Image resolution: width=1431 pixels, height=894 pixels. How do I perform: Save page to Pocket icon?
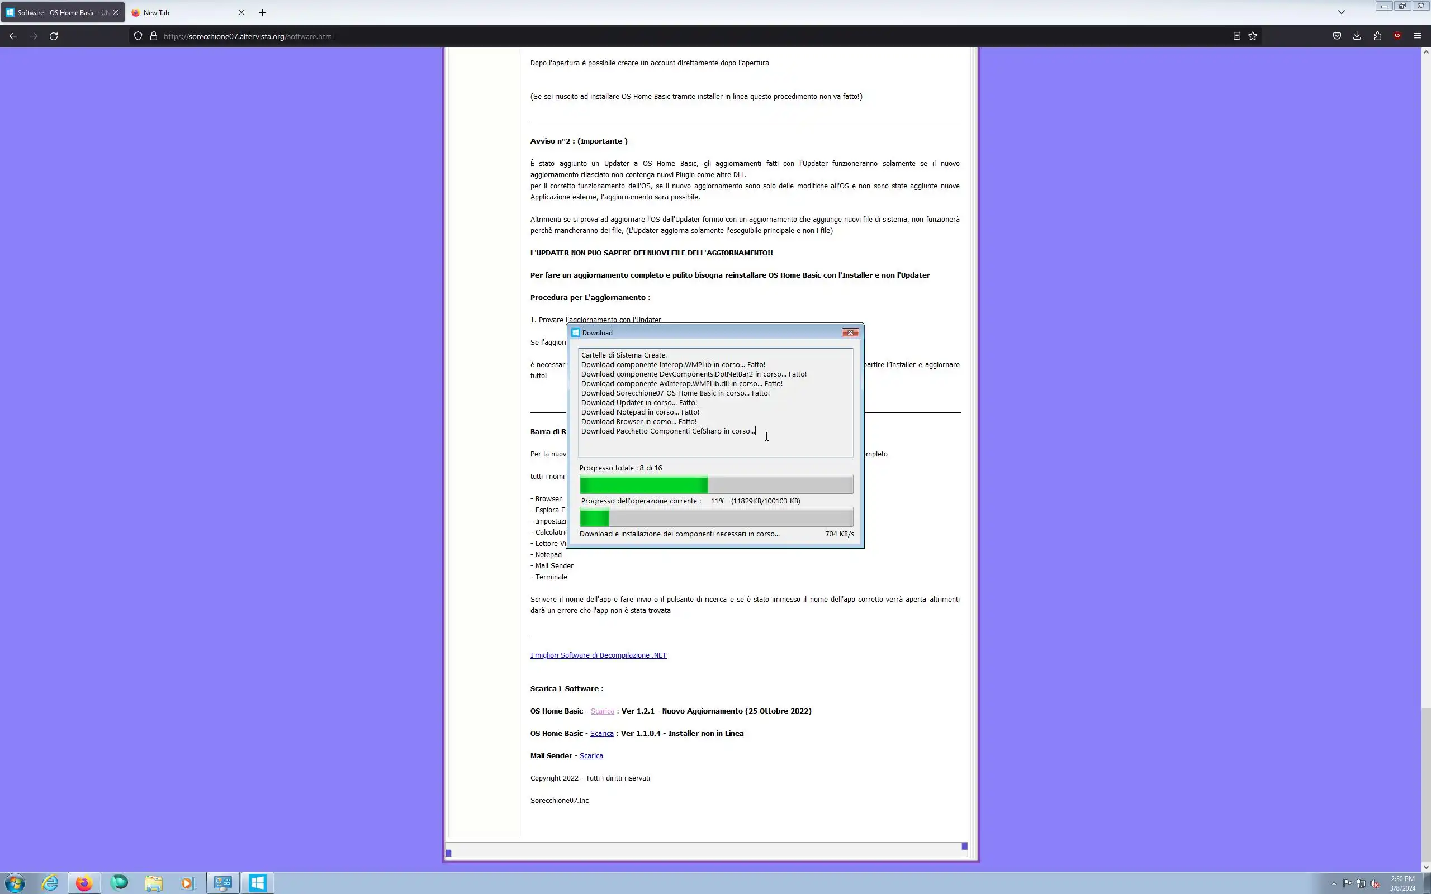(x=1337, y=36)
